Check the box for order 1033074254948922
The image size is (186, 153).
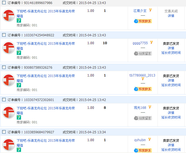[4, 35]
